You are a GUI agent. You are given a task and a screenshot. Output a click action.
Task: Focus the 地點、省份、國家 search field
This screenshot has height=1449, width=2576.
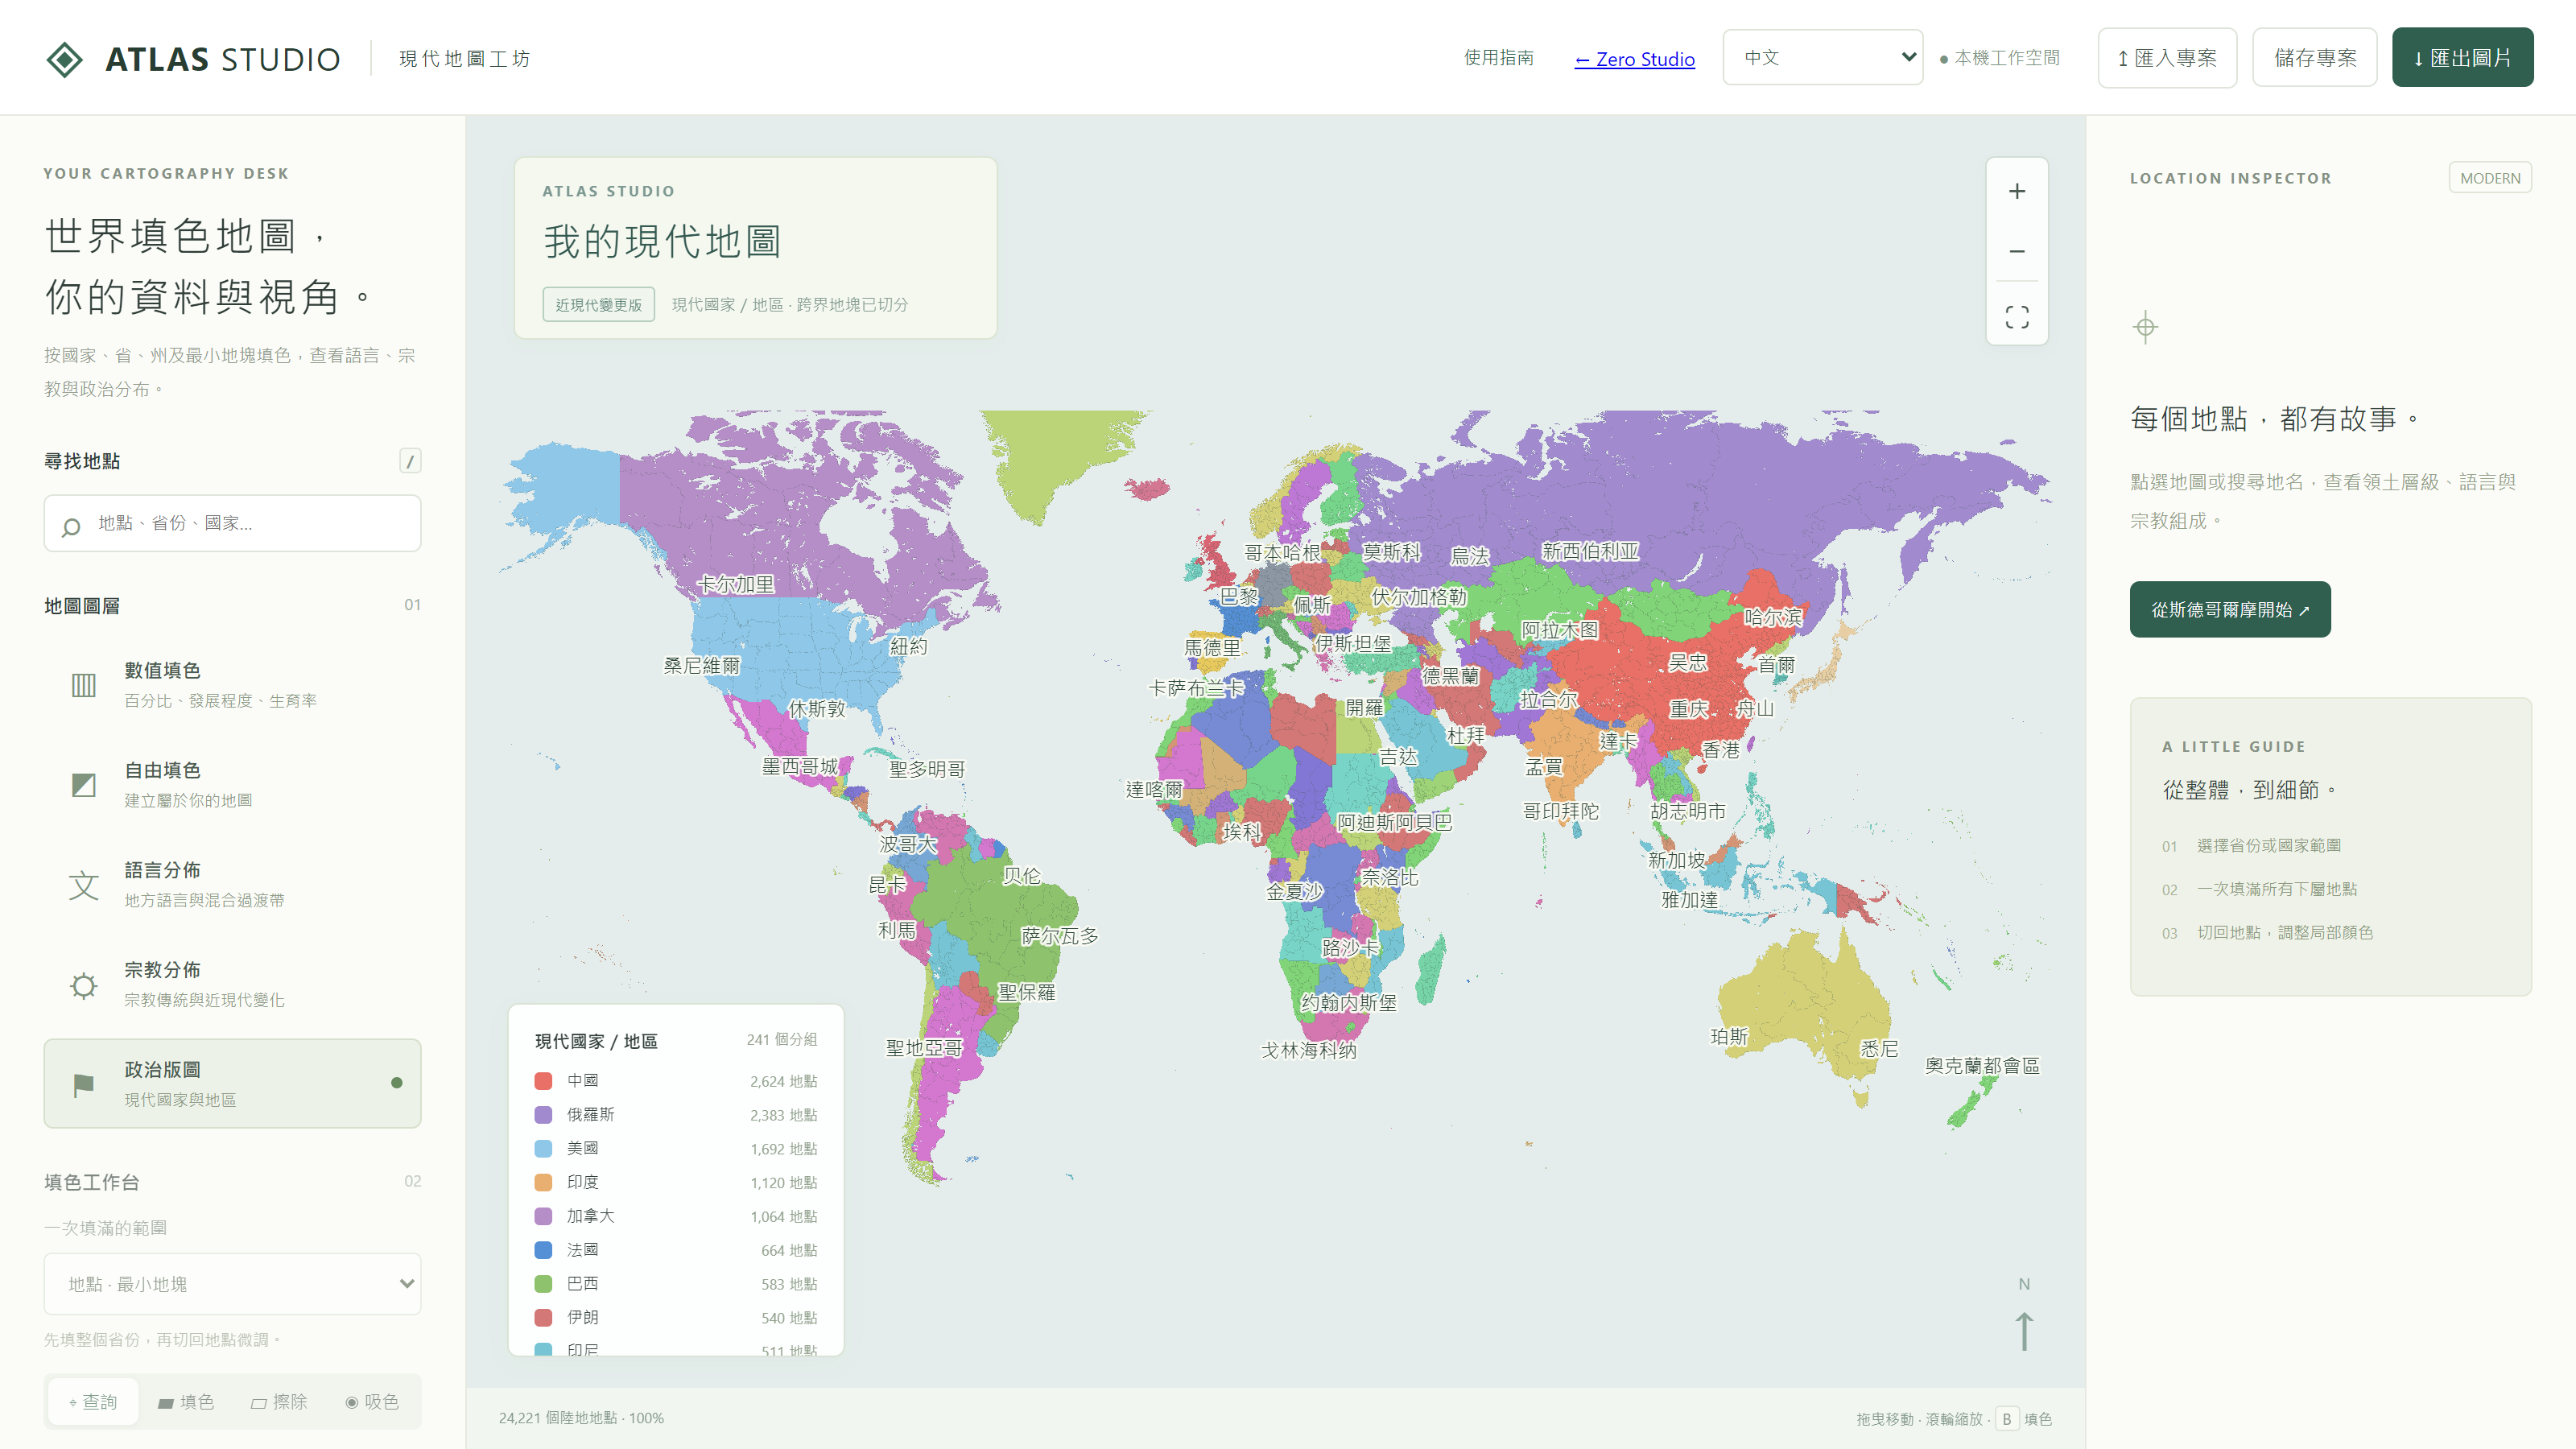232,523
